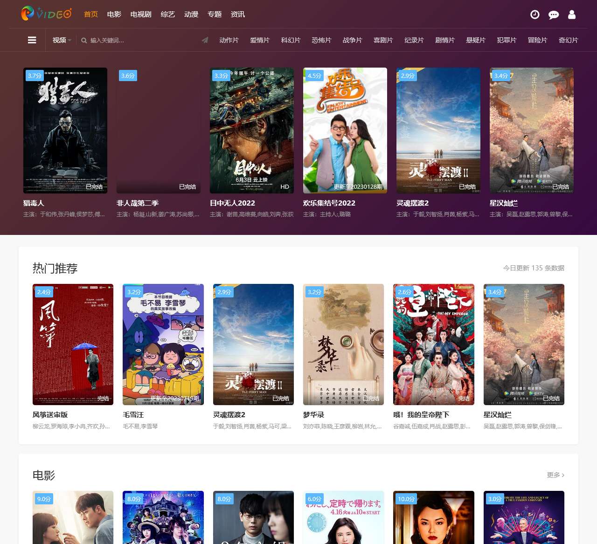The width and height of the screenshot is (597, 544).
Task: Open the 梦华录 poster in 热门推荐
Action: point(343,344)
